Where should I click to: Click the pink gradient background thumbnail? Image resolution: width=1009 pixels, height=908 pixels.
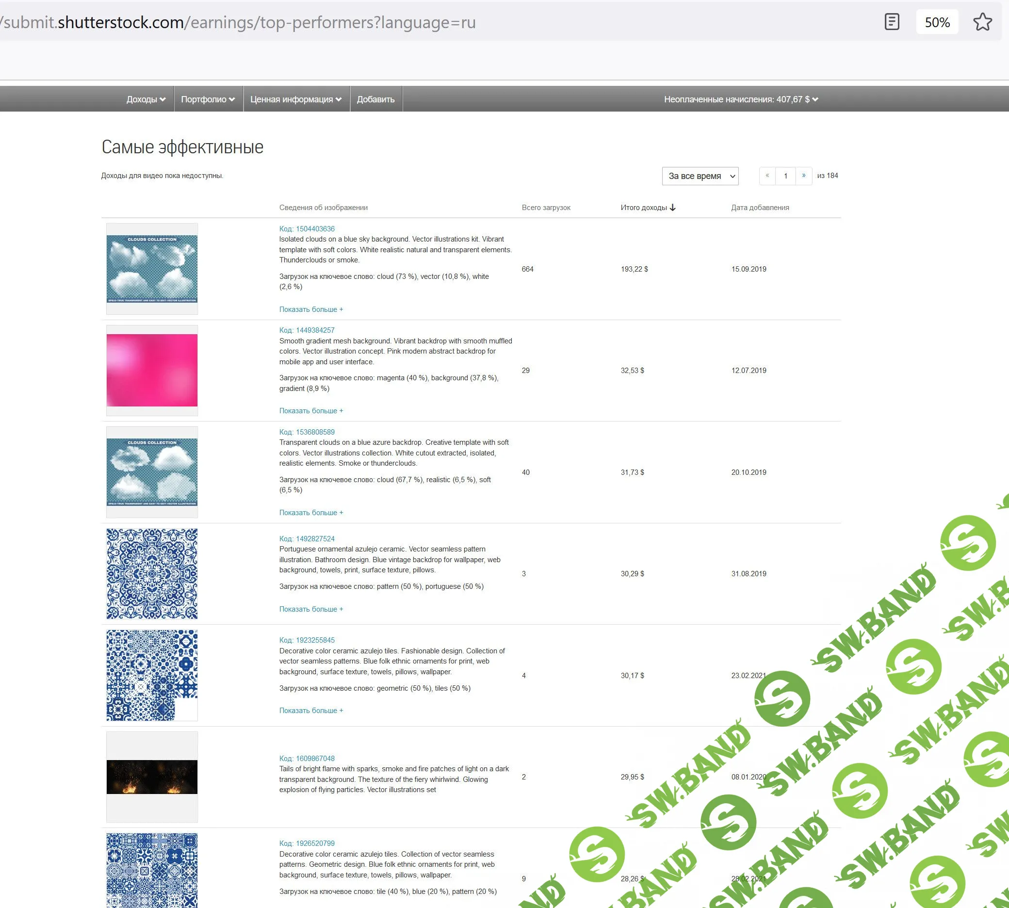152,370
